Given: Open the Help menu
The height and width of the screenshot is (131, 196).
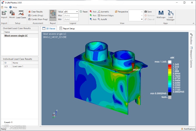Looking at the screenshot, I should 13,7.
